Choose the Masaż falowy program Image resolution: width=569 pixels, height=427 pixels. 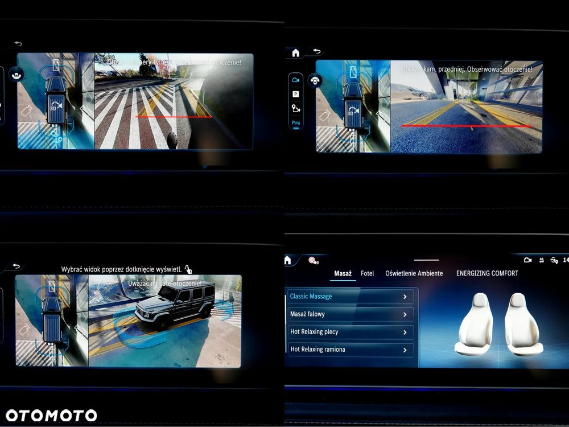tap(351, 314)
